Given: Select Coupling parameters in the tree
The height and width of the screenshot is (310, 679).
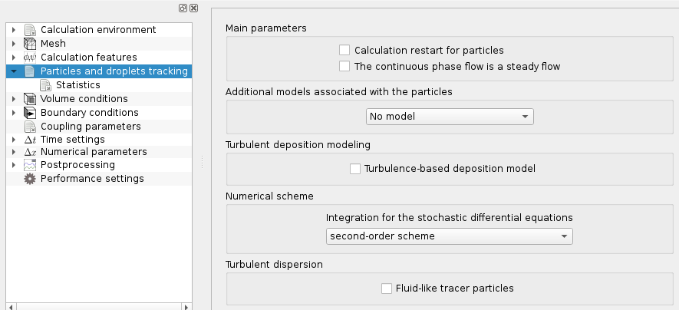Looking at the screenshot, I should pyautogui.click(x=91, y=127).
